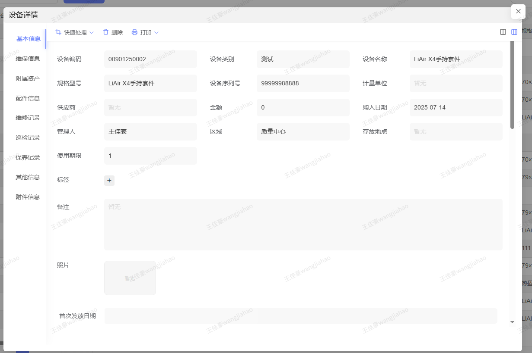The width and height of the screenshot is (532, 353).
Task: Click the 删除 button
Action: coord(117,32)
